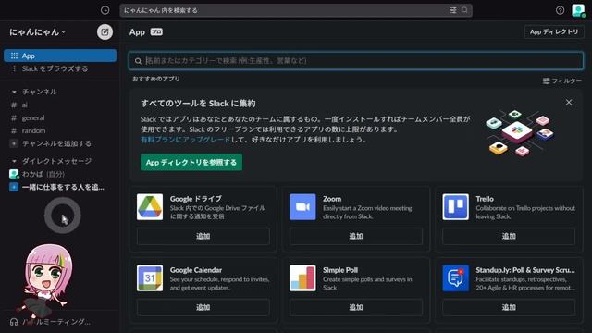Click the Standup.ly app icon
This screenshot has width=592, height=333.
click(x=456, y=278)
